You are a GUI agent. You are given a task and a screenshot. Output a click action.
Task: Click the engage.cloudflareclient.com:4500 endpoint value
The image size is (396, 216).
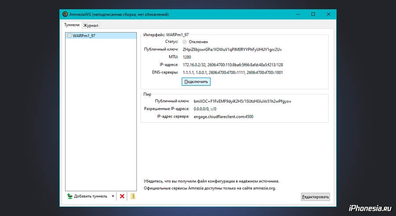[224, 116]
